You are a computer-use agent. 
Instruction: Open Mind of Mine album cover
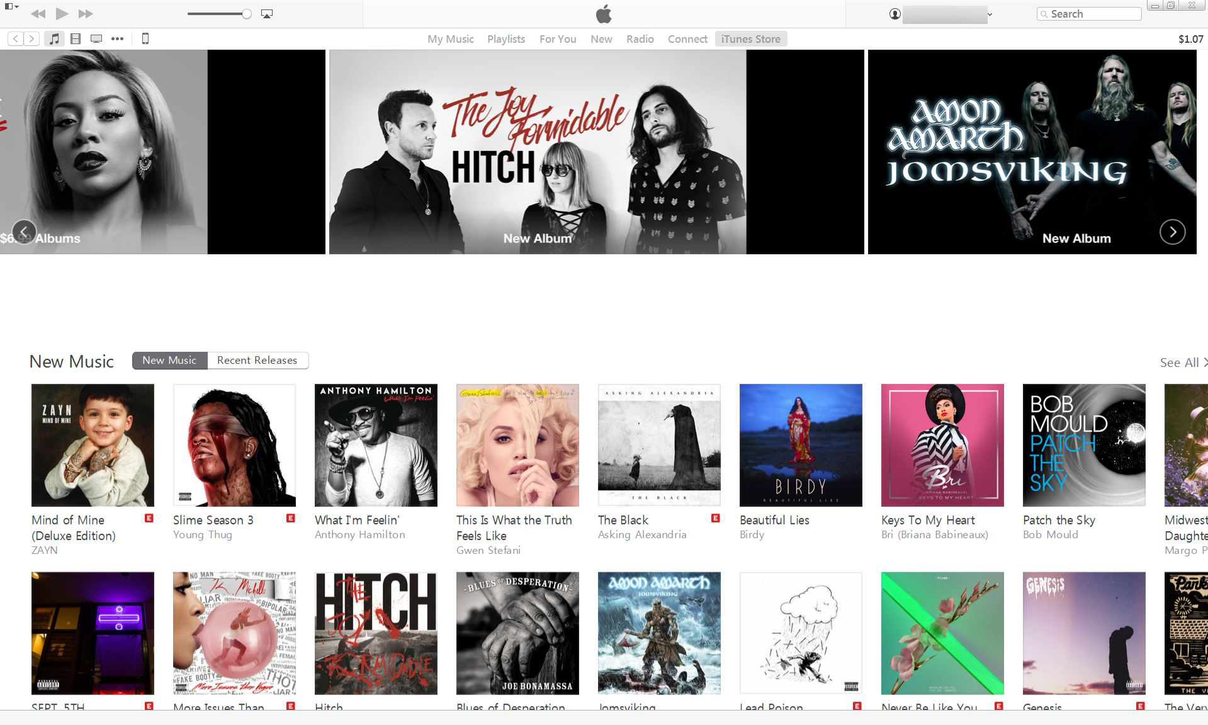(x=93, y=445)
